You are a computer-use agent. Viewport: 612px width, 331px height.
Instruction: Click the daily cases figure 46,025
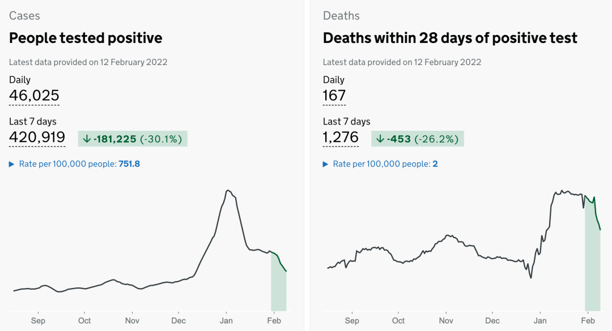(x=34, y=96)
